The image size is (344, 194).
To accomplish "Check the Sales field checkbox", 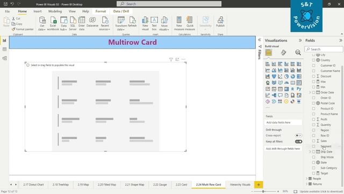I will click(313, 141).
